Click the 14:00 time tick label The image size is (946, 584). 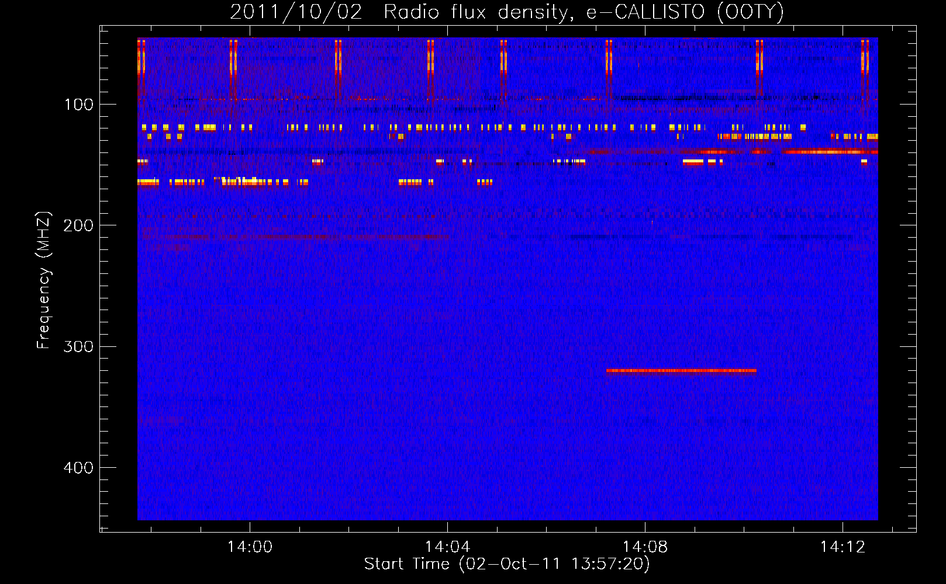click(x=250, y=547)
